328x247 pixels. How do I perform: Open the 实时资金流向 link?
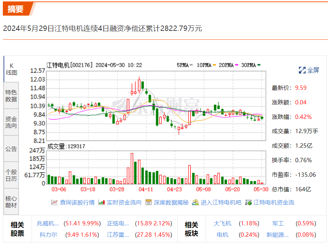[124, 202]
